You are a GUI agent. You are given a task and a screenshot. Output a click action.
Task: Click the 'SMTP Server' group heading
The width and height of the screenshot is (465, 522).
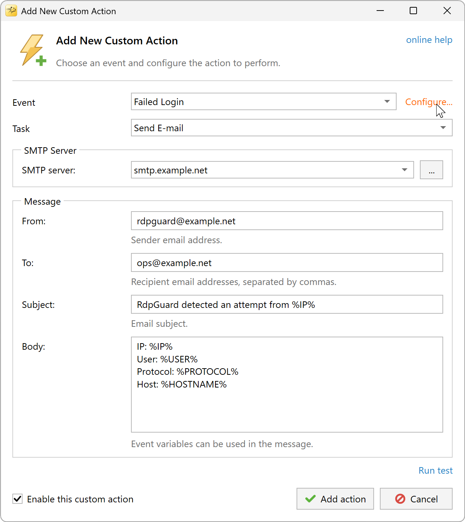click(50, 150)
